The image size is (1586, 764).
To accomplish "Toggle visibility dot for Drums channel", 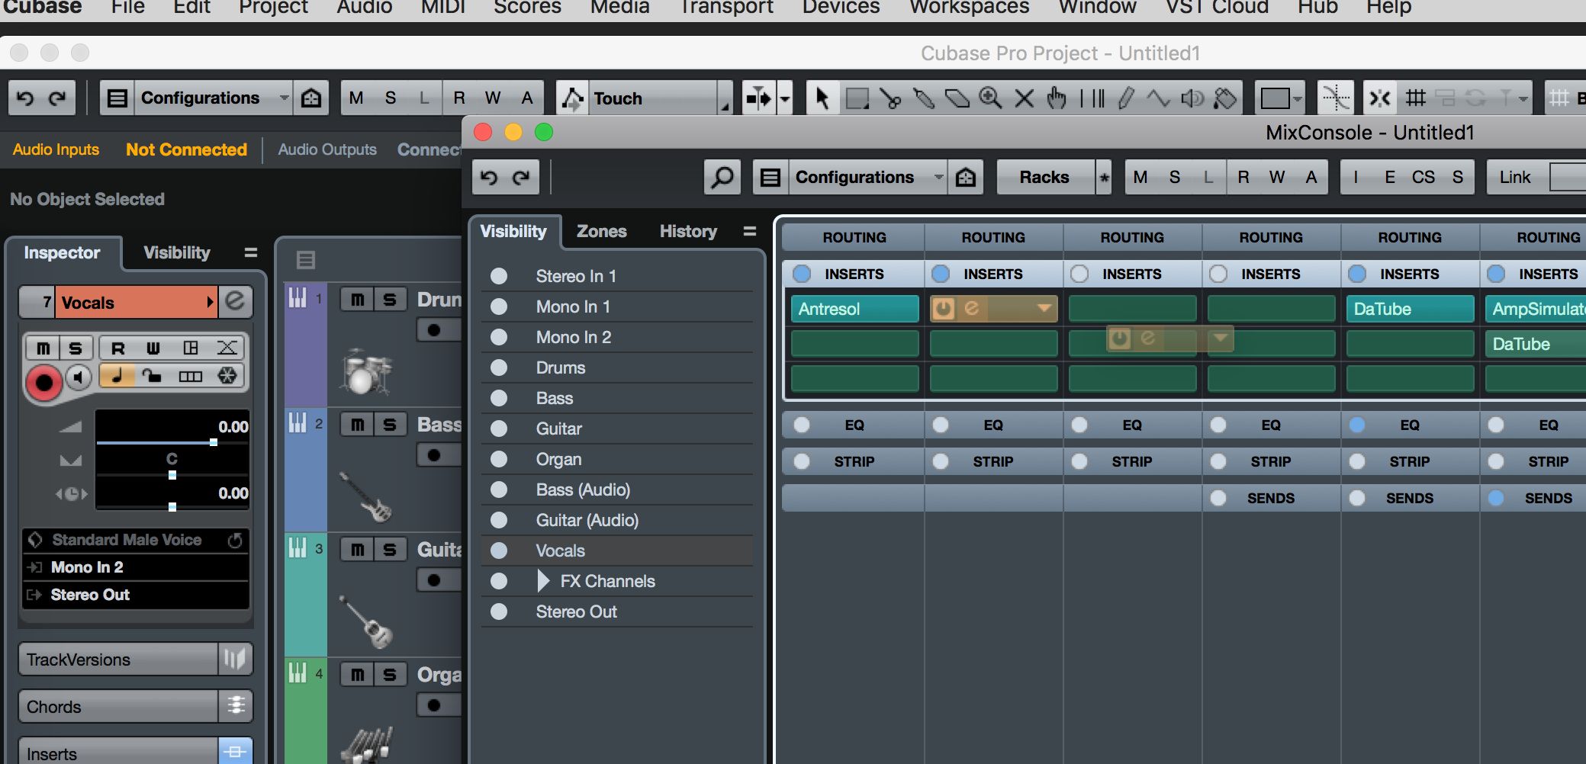I will 499,368.
